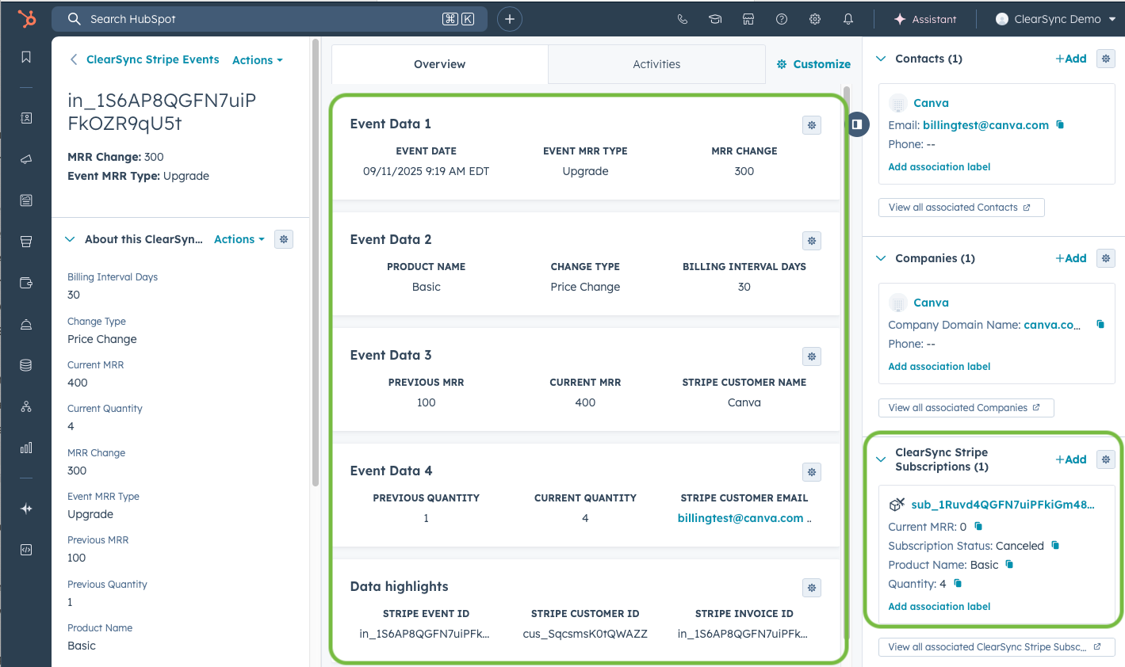Open the Actions dropdown beside ClearSync Stripe Events
1125x667 pixels.
258,60
